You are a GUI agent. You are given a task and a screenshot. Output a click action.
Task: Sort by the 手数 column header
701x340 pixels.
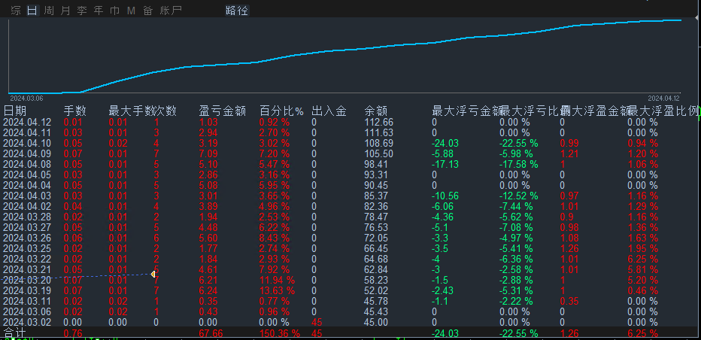click(75, 111)
